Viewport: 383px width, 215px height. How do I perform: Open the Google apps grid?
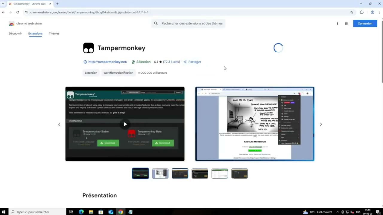[x=346, y=23]
